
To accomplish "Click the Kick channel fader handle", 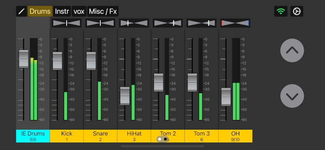I will tap(57, 61).
